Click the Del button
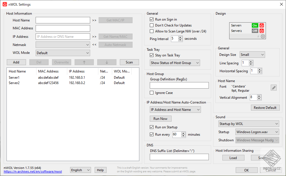This screenshot has height=176, width=286. (39, 62)
